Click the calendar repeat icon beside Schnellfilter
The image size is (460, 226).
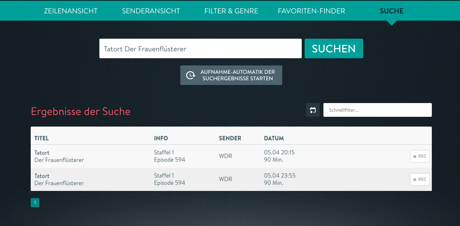[313, 110]
